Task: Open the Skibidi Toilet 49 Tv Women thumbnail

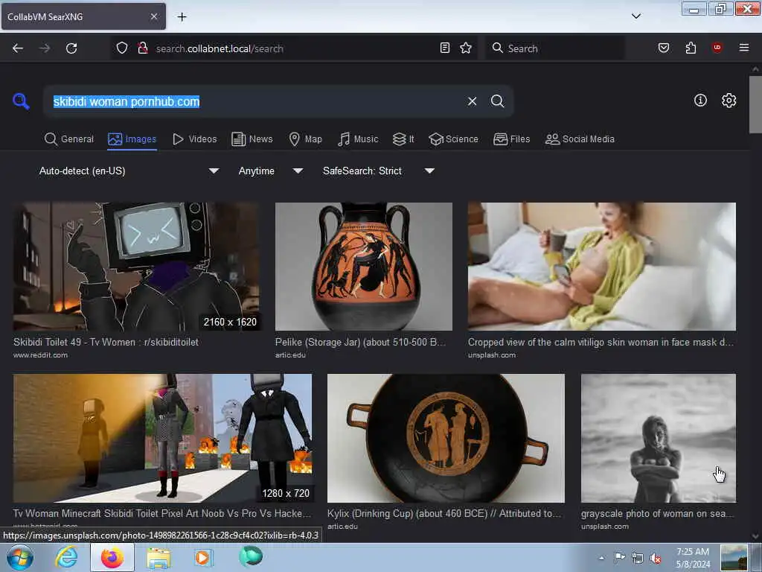Action: coord(136,267)
